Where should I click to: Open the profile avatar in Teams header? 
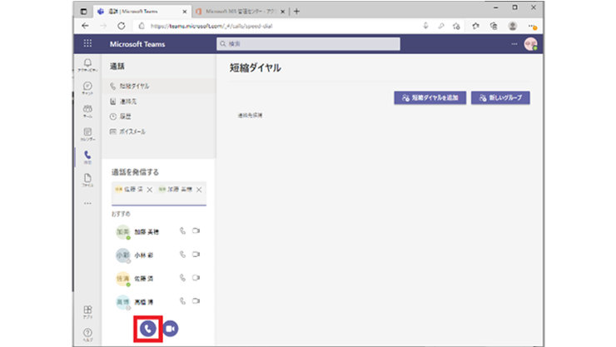click(x=530, y=44)
